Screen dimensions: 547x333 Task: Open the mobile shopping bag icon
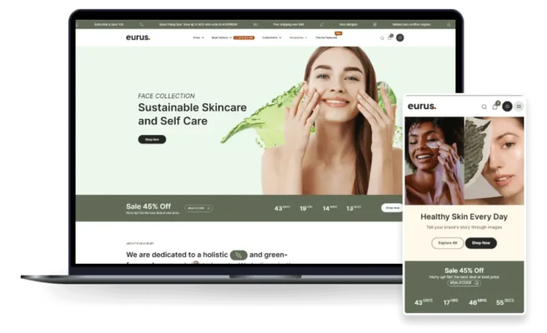coord(495,107)
